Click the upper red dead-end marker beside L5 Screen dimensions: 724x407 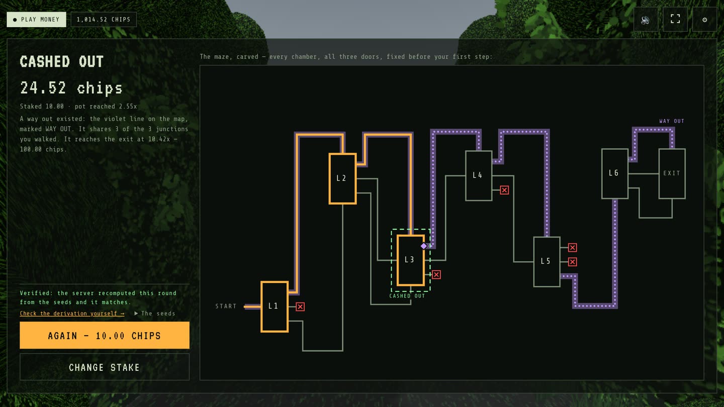(x=572, y=248)
